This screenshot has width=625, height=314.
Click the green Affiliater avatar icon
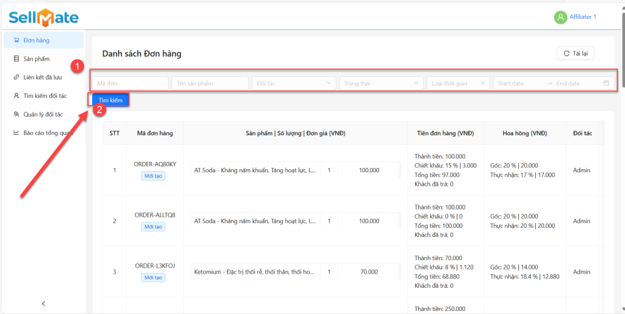coord(560,17)
